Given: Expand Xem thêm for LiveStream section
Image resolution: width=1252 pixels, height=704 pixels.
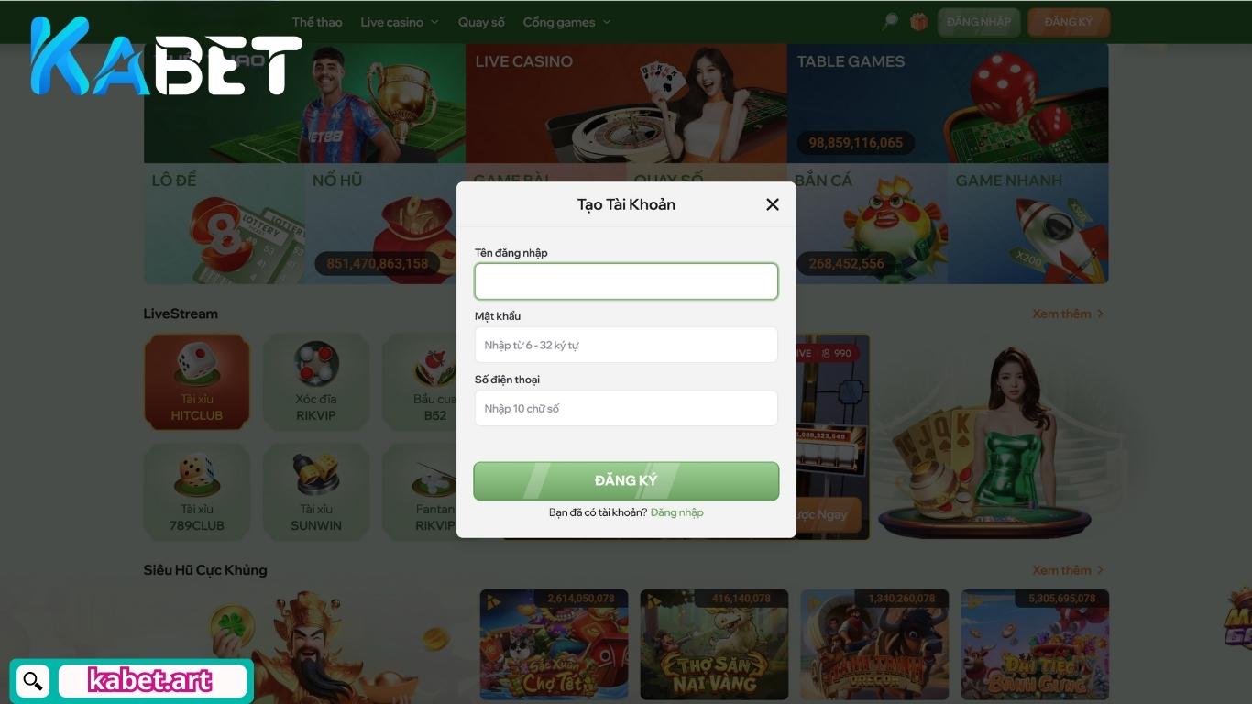Looking at the screenshot, I should (1068, 313).
